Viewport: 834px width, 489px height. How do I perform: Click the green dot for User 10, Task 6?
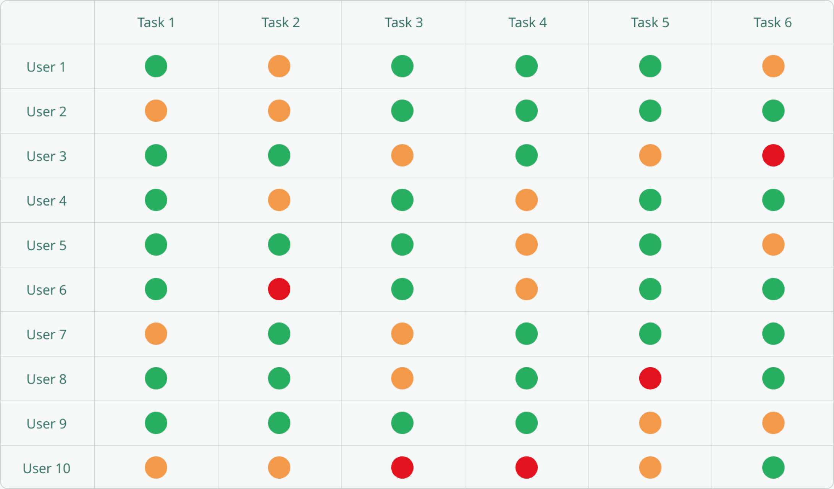coord(773,468)
